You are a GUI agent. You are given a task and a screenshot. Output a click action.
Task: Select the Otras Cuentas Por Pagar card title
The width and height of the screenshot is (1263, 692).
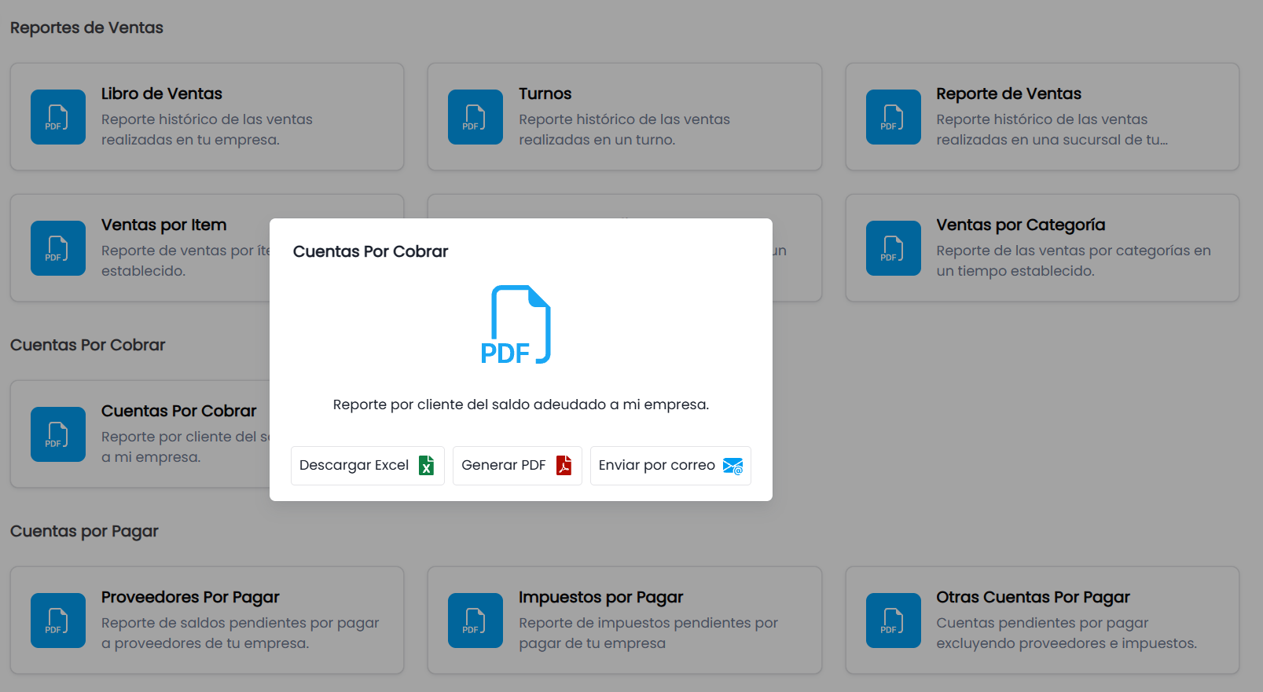click(x=1033, y=597)
